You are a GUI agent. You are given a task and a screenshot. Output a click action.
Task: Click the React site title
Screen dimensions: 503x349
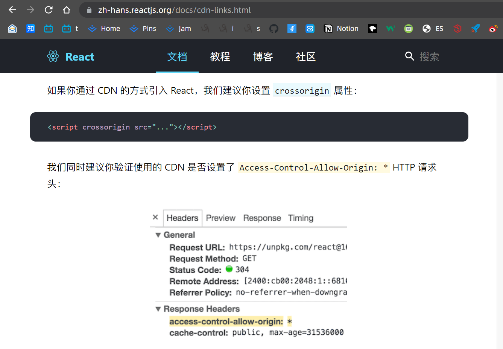point(80,57)
